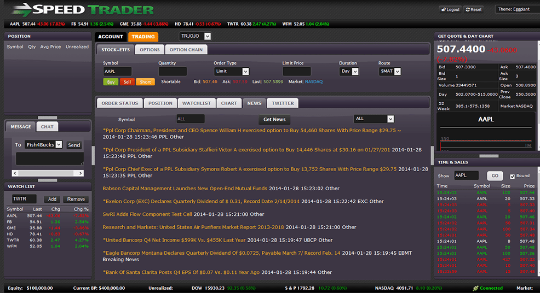Click the Send message button
The width and height of the screenshot is (540, 293).
pyautogui.click(x=74, y=145)
